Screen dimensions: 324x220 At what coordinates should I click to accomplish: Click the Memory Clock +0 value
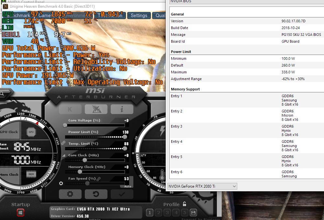click(126, 167)
